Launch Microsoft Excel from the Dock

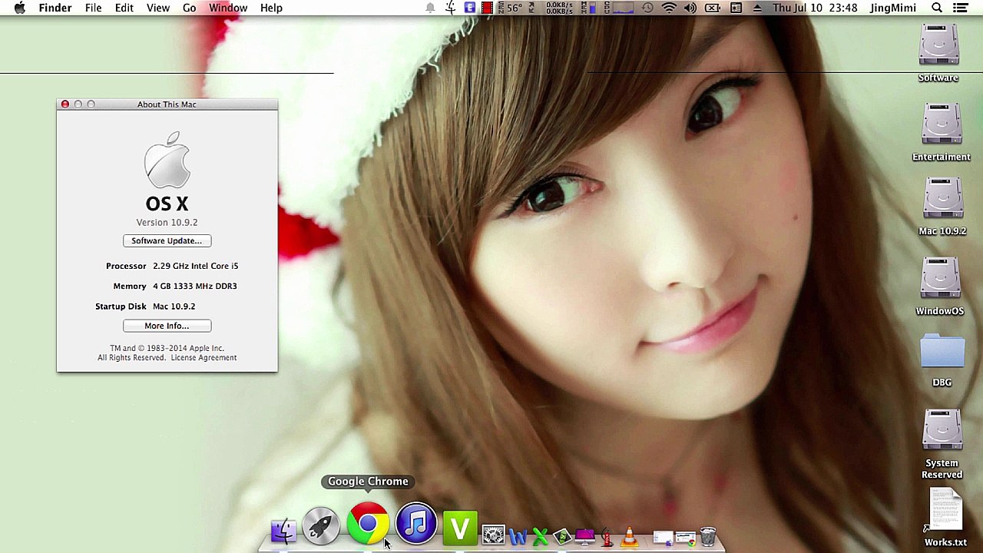(x=539, y=535)
